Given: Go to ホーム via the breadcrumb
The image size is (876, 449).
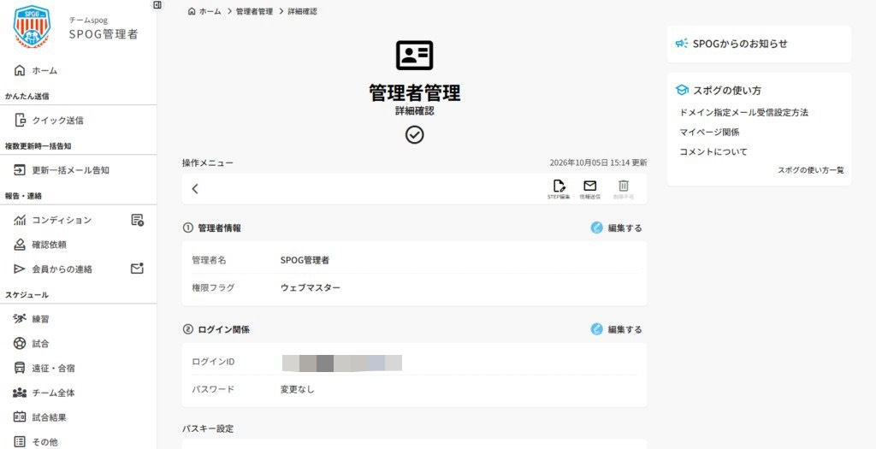Looking at the screenshot, I should tap(210, 11).
